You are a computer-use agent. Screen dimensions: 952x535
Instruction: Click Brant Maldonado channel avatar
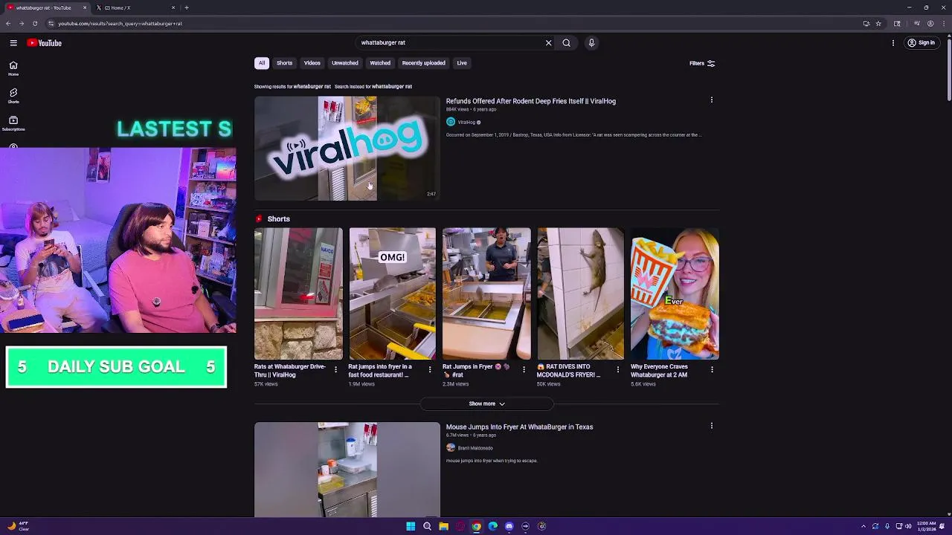pos(451,447)
